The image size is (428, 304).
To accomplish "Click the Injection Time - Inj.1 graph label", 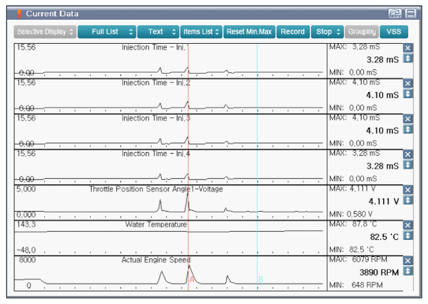I will pyautogui.click(x=155, y=47).
